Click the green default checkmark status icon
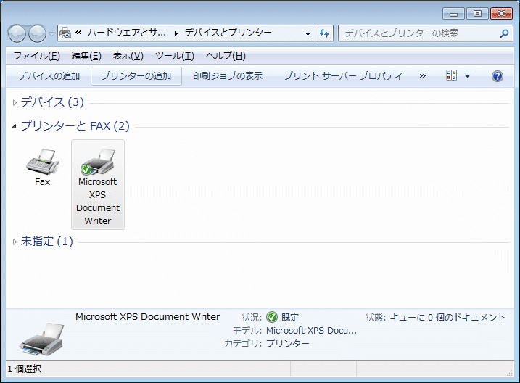 tap(272, 317)
